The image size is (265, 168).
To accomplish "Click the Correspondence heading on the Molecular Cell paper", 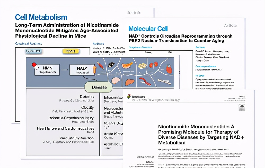I will coord(206,66).
